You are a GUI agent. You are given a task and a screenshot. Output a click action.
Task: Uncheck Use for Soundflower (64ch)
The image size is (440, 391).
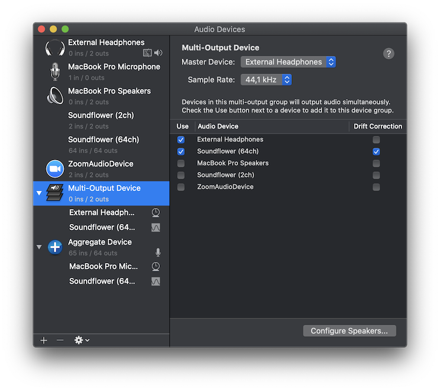(181, 152)
